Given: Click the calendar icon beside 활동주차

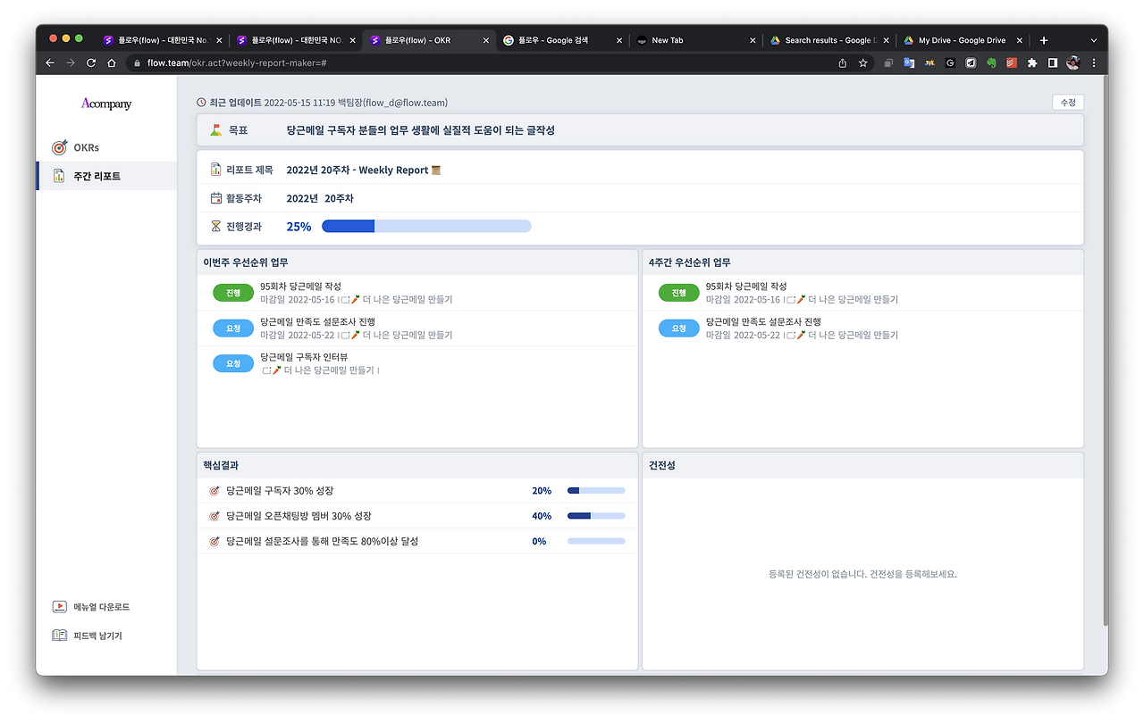Looking at the screenshot, I should (x=215, y=198).
